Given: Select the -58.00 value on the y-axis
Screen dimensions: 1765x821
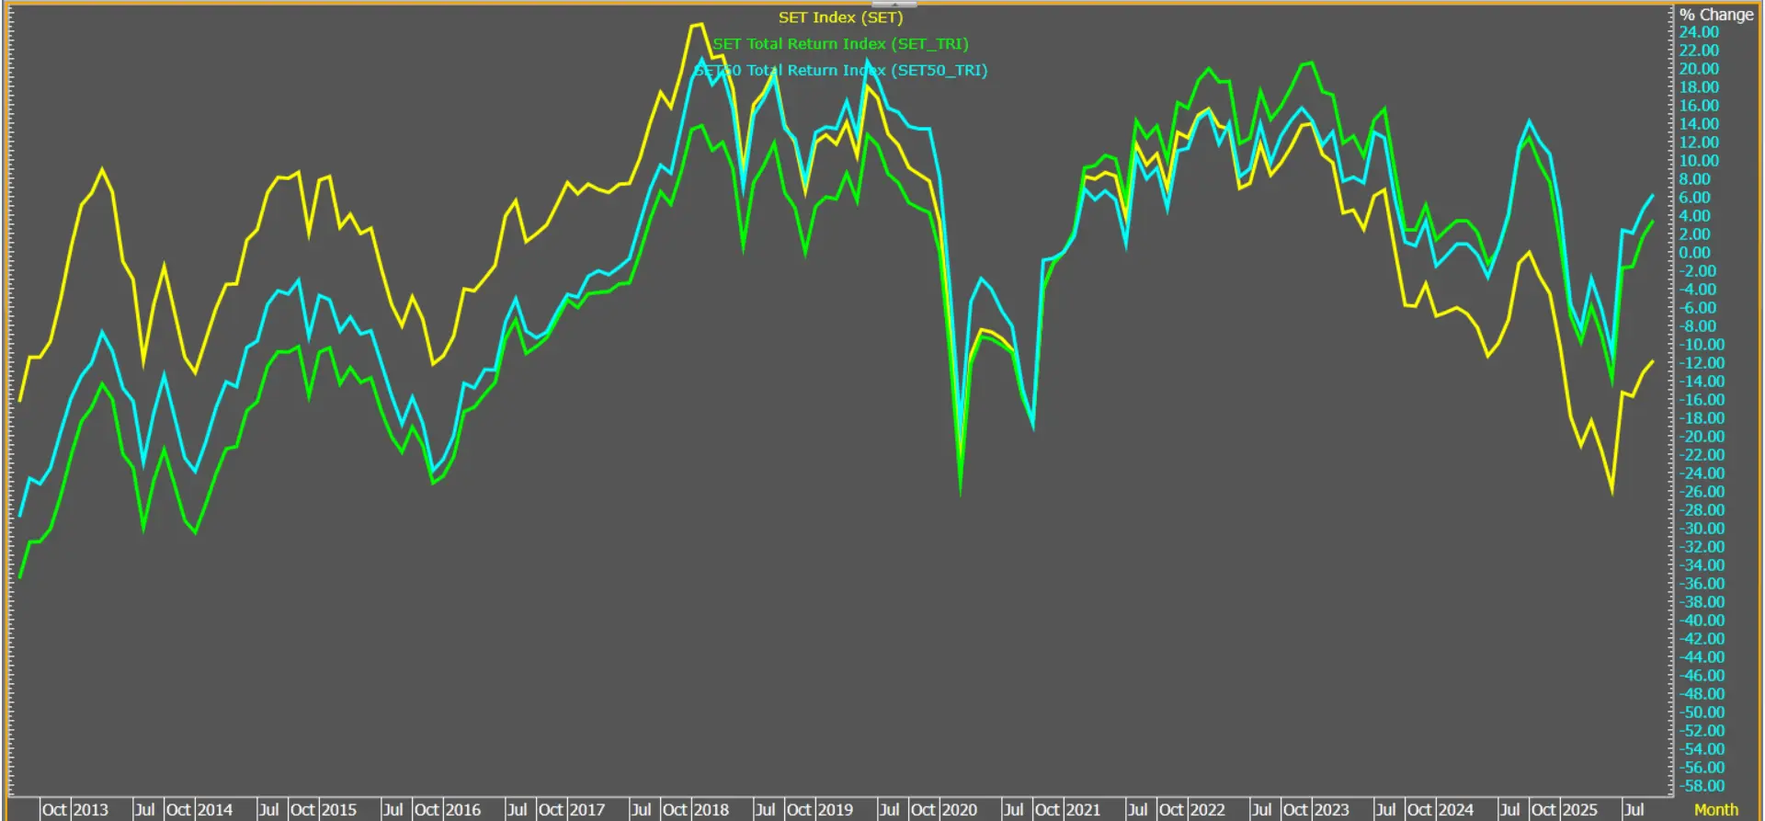Looking at the screenshot, I should tap(1702, 786).
